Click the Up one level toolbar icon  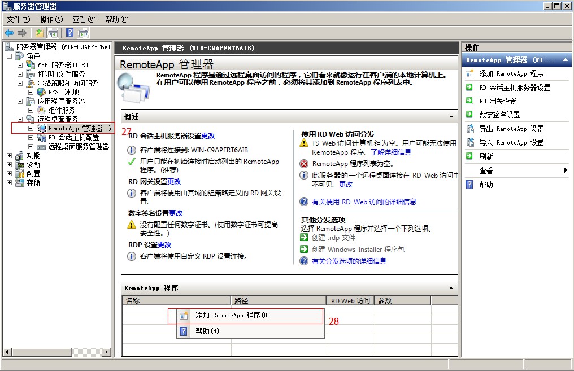39,33
